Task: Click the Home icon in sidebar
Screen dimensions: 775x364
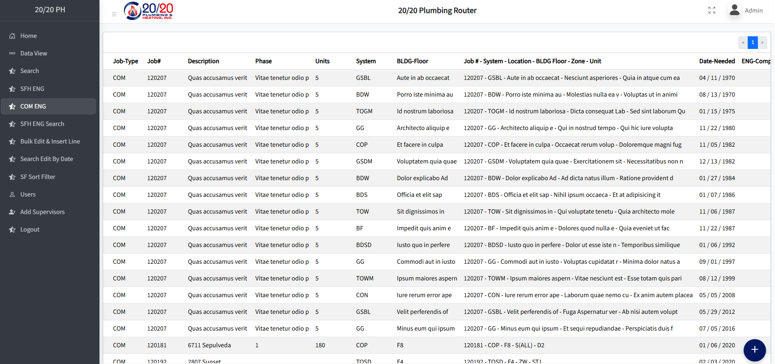Action: [x=12, y=36]
